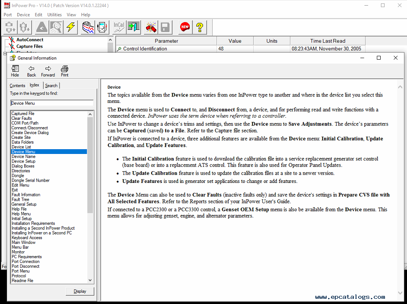This screenshot has height=304, width=407.
Task: Select Initial Setup index entry
Action: [x=22, y=218]
